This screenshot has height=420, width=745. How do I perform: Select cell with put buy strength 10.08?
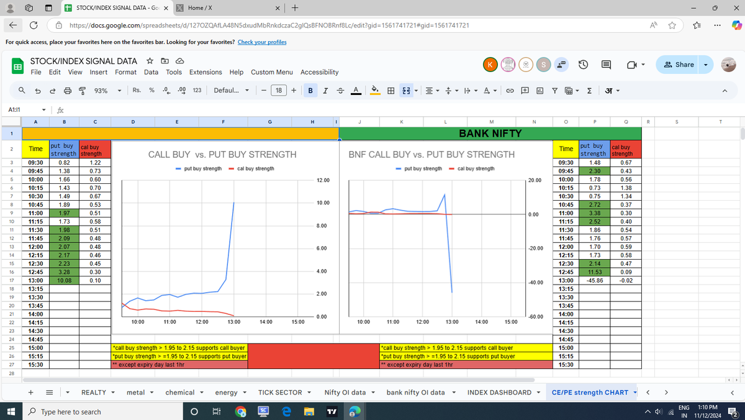[x=64, y=280]
